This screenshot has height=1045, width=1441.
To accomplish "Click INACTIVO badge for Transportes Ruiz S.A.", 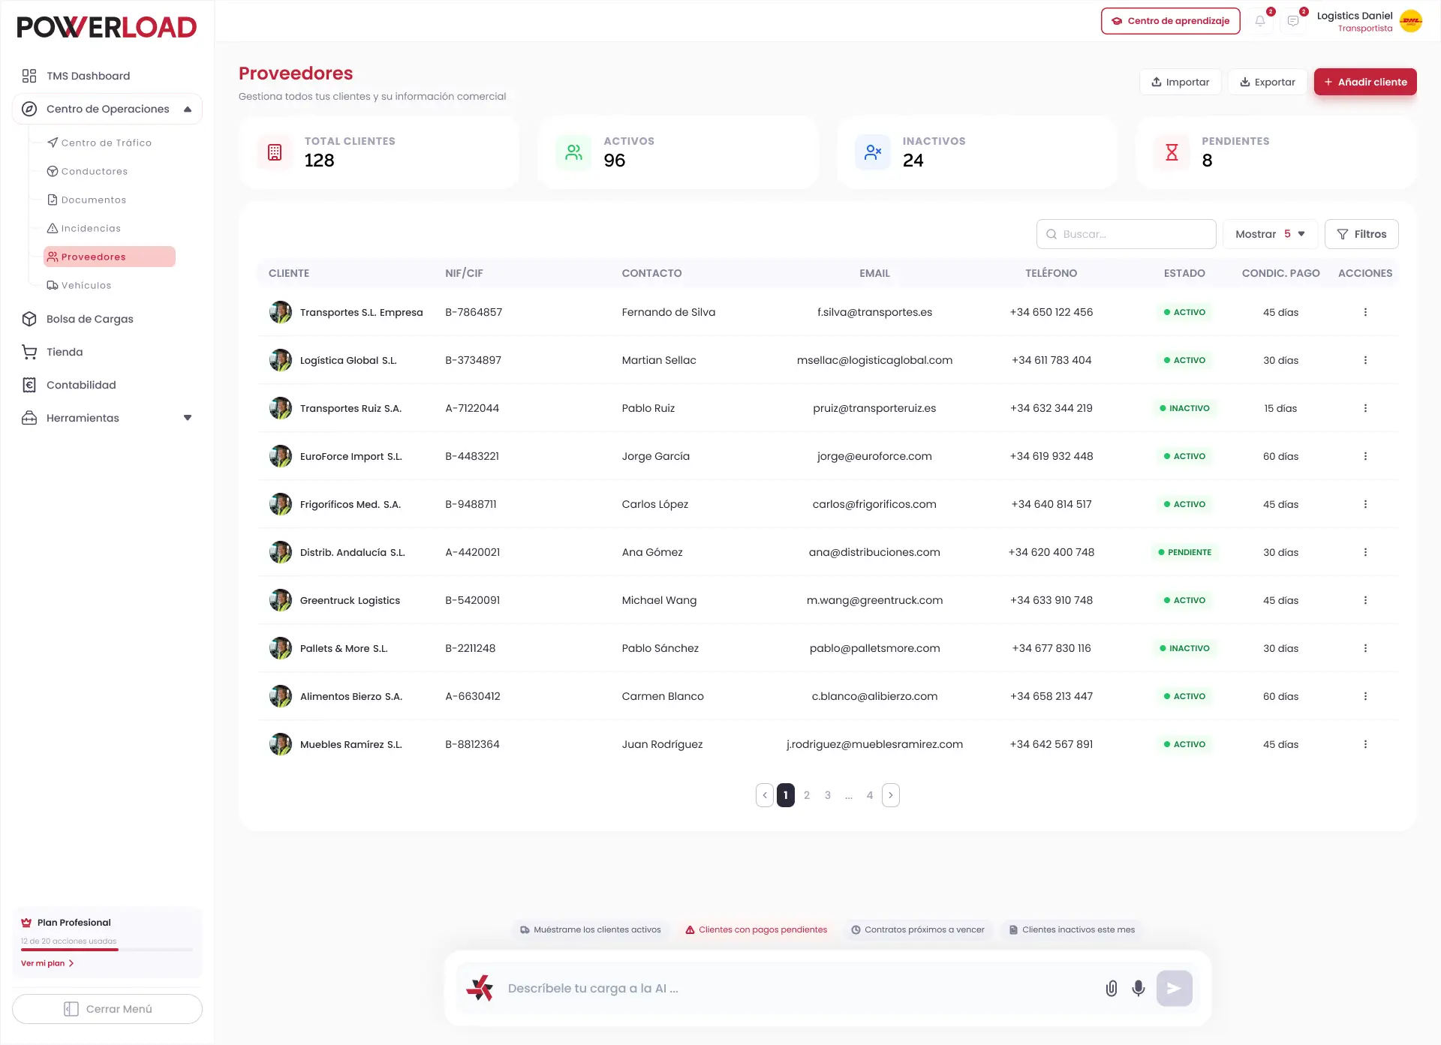I will (x=1185, y=408).
